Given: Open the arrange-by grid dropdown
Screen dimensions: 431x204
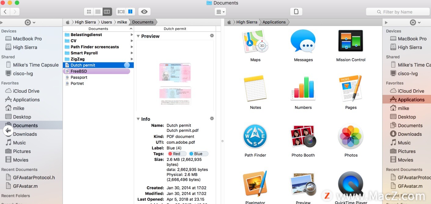Looking at the screenshot, I should (x=221, y=12).
